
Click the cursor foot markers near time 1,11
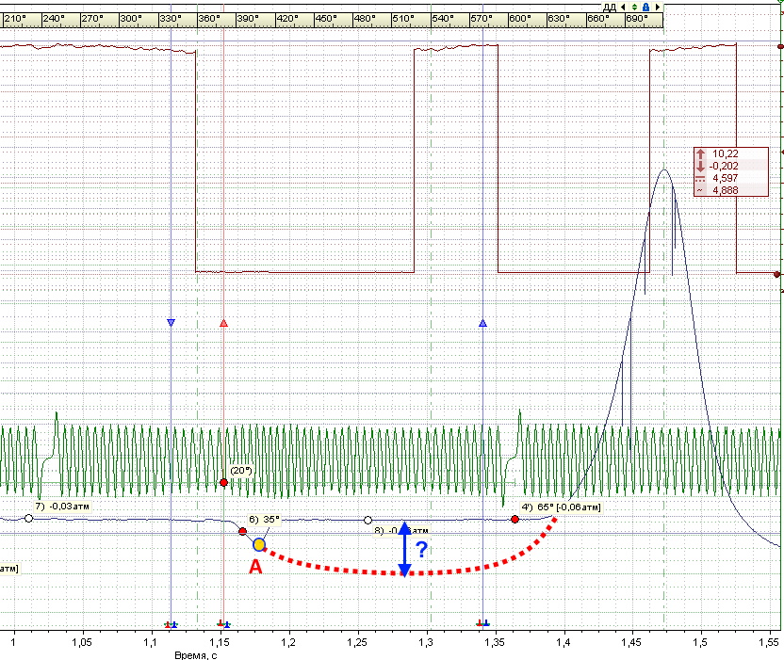(x=171, y=624)
